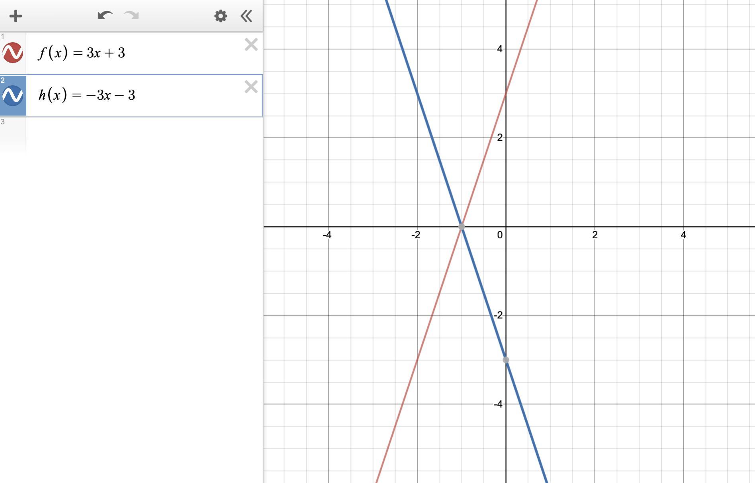
Task: Toggle visibility of h(x) blue graph
Action: click(x=12, y=95)
